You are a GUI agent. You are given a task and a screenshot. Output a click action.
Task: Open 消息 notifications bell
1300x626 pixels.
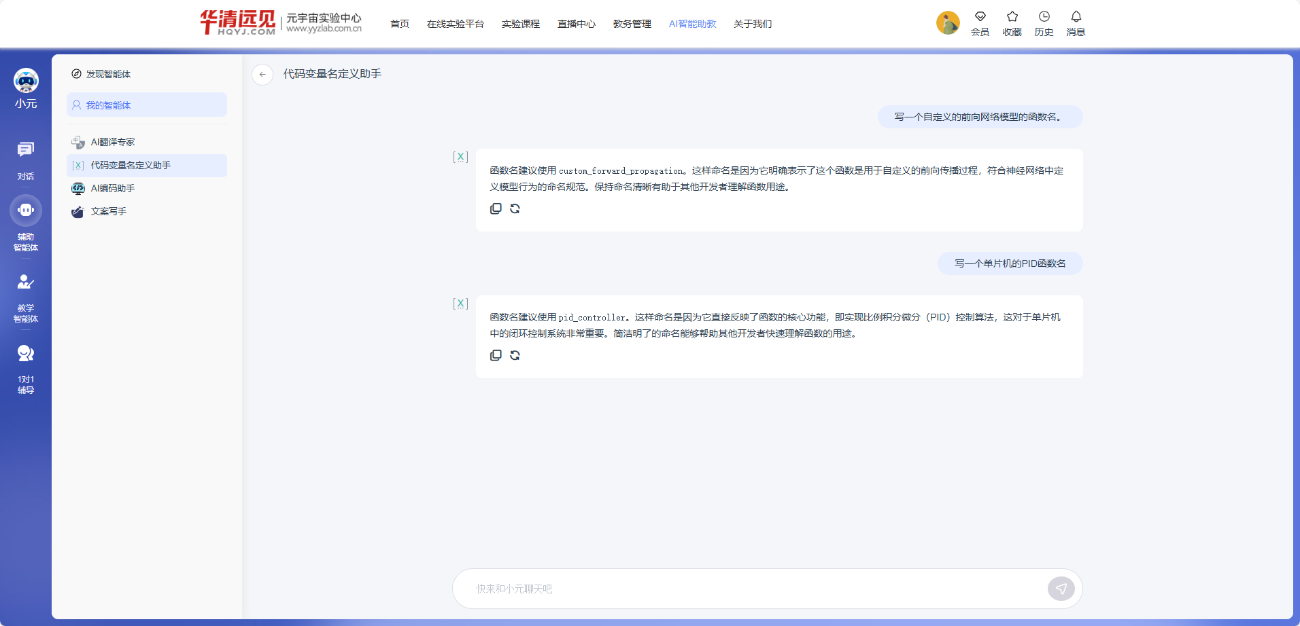[x=1076, y=23]
